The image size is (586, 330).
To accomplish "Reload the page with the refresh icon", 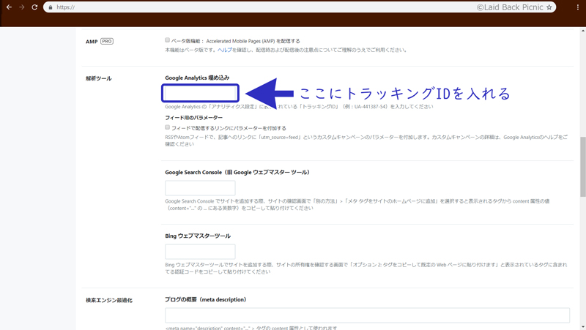I will click(34, 7).
